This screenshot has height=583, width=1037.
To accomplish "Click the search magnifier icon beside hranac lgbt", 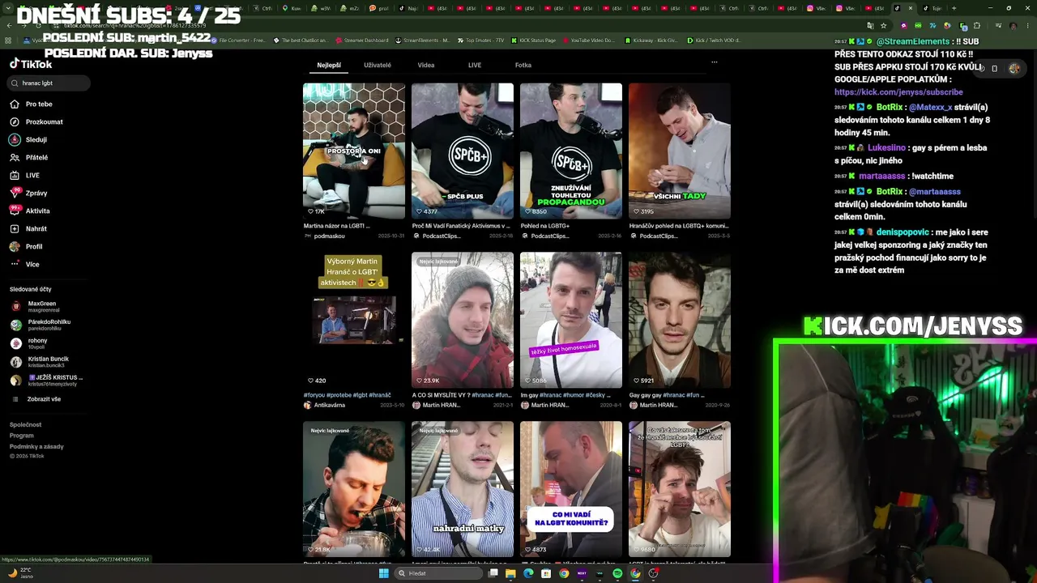I will (15, 83).
